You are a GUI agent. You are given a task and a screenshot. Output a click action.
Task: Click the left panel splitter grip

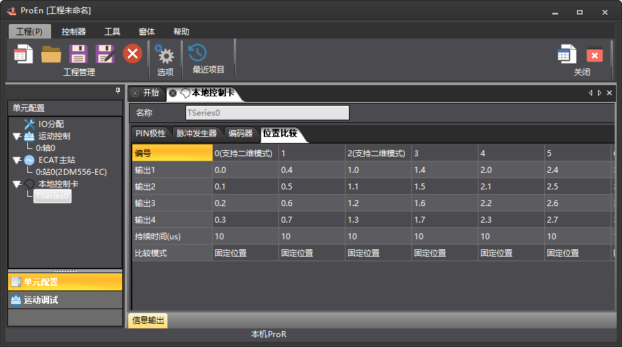tap(65, 271)
